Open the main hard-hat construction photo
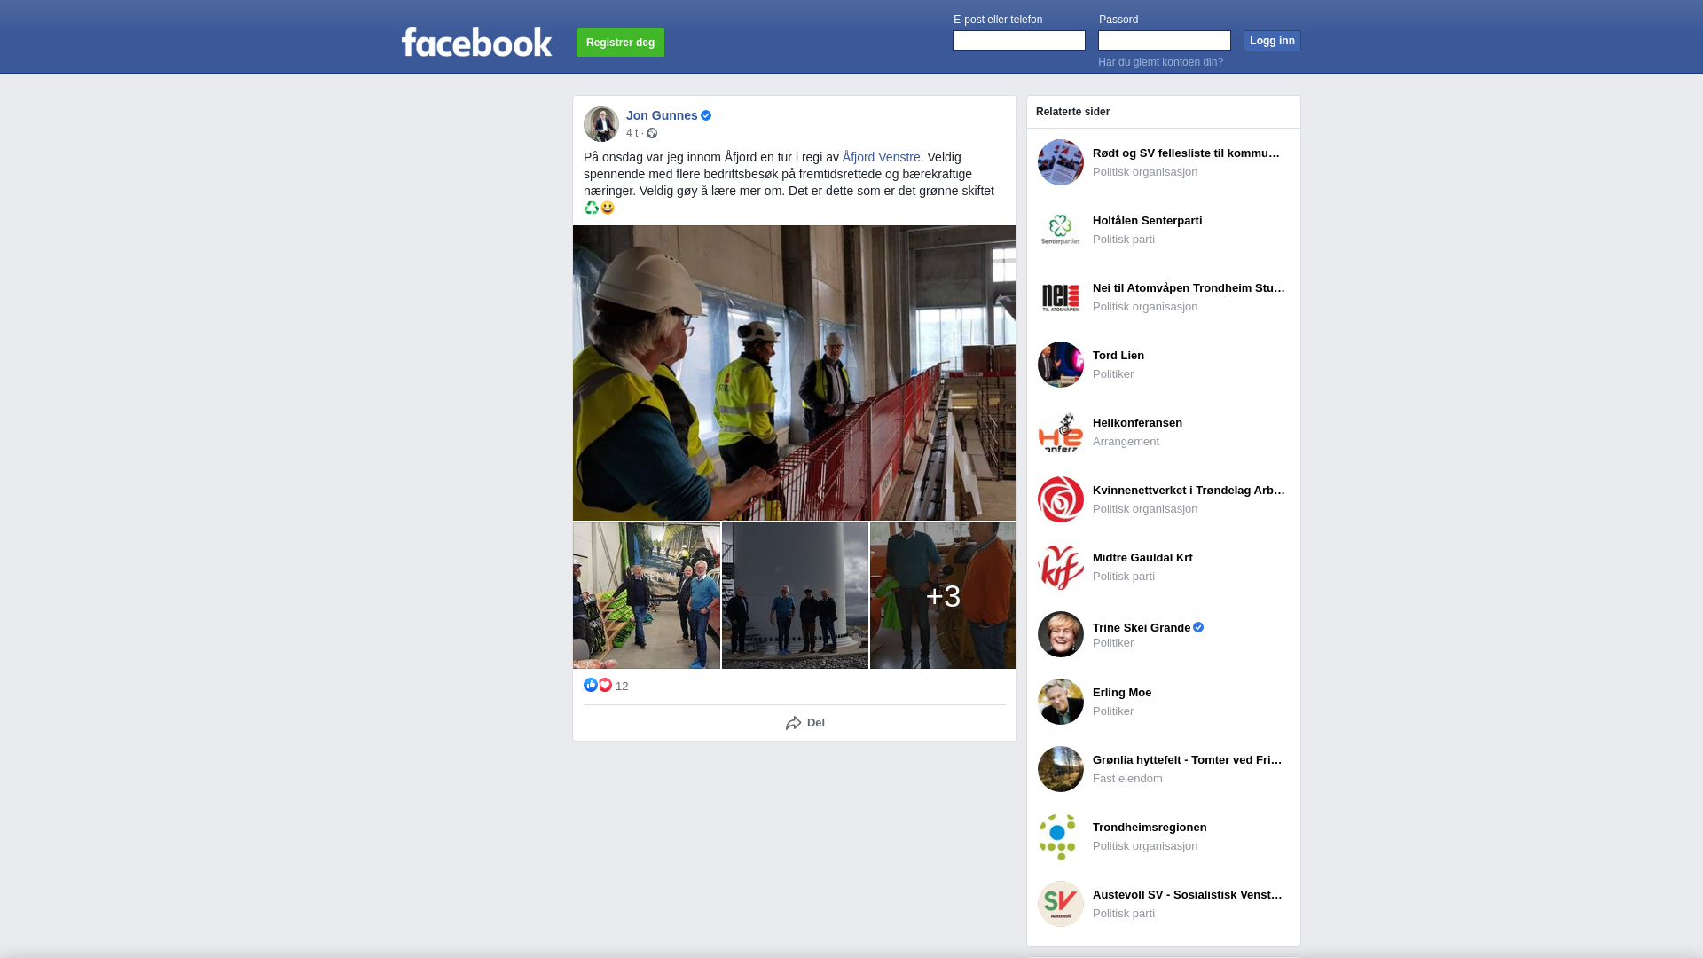This screenshot has height=958, width=1703. point(795,373)
